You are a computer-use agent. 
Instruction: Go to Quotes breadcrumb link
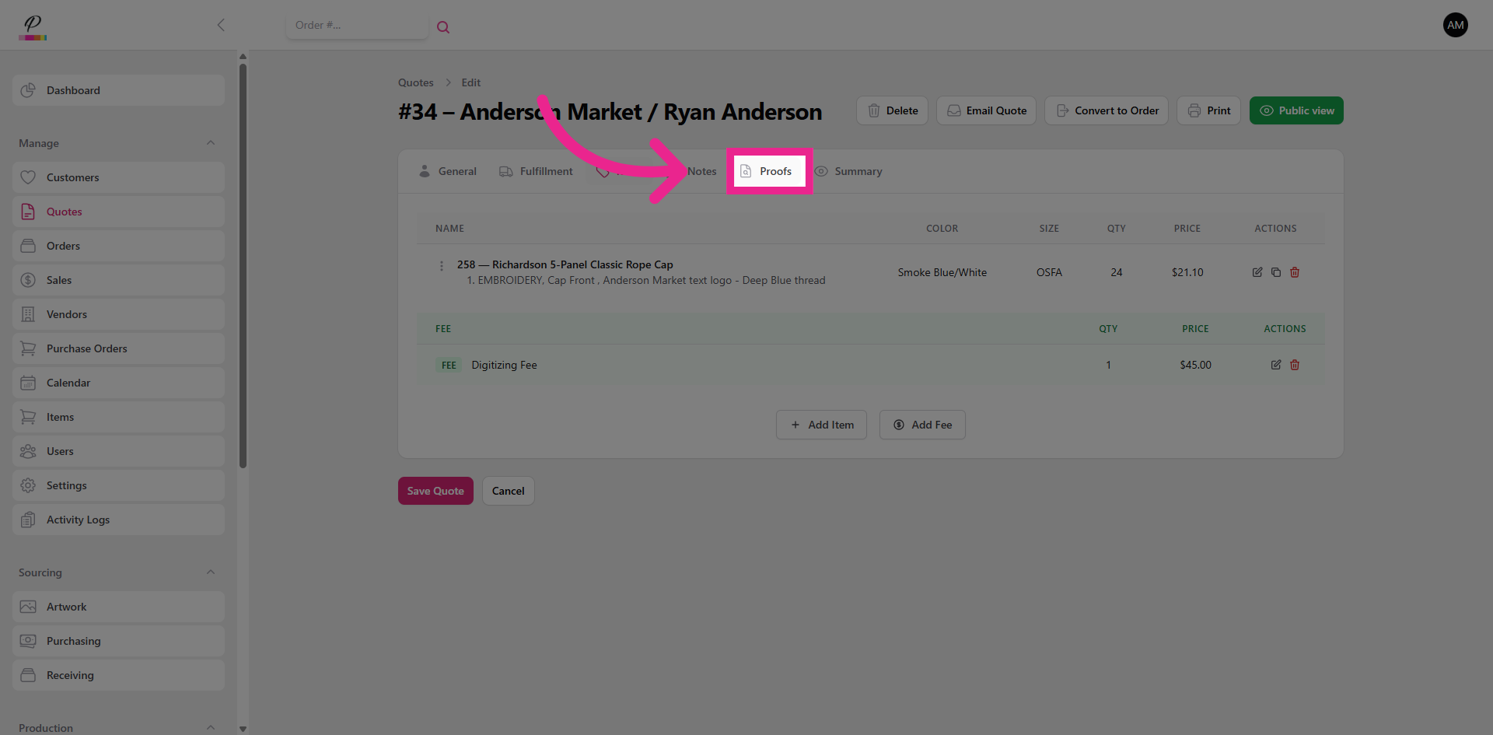coord(415,82)
